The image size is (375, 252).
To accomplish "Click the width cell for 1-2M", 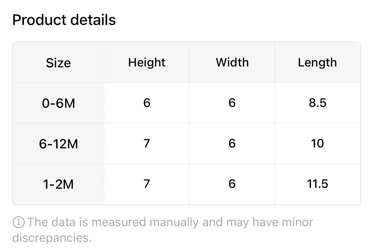I will point(232,184).
